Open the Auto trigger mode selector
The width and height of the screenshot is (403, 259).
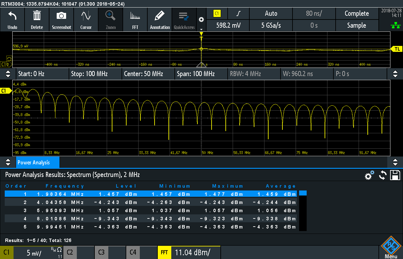[x=271, y=14]
